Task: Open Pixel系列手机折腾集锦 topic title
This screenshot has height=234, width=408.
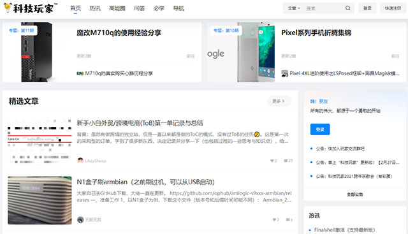Action: (316, 33)
